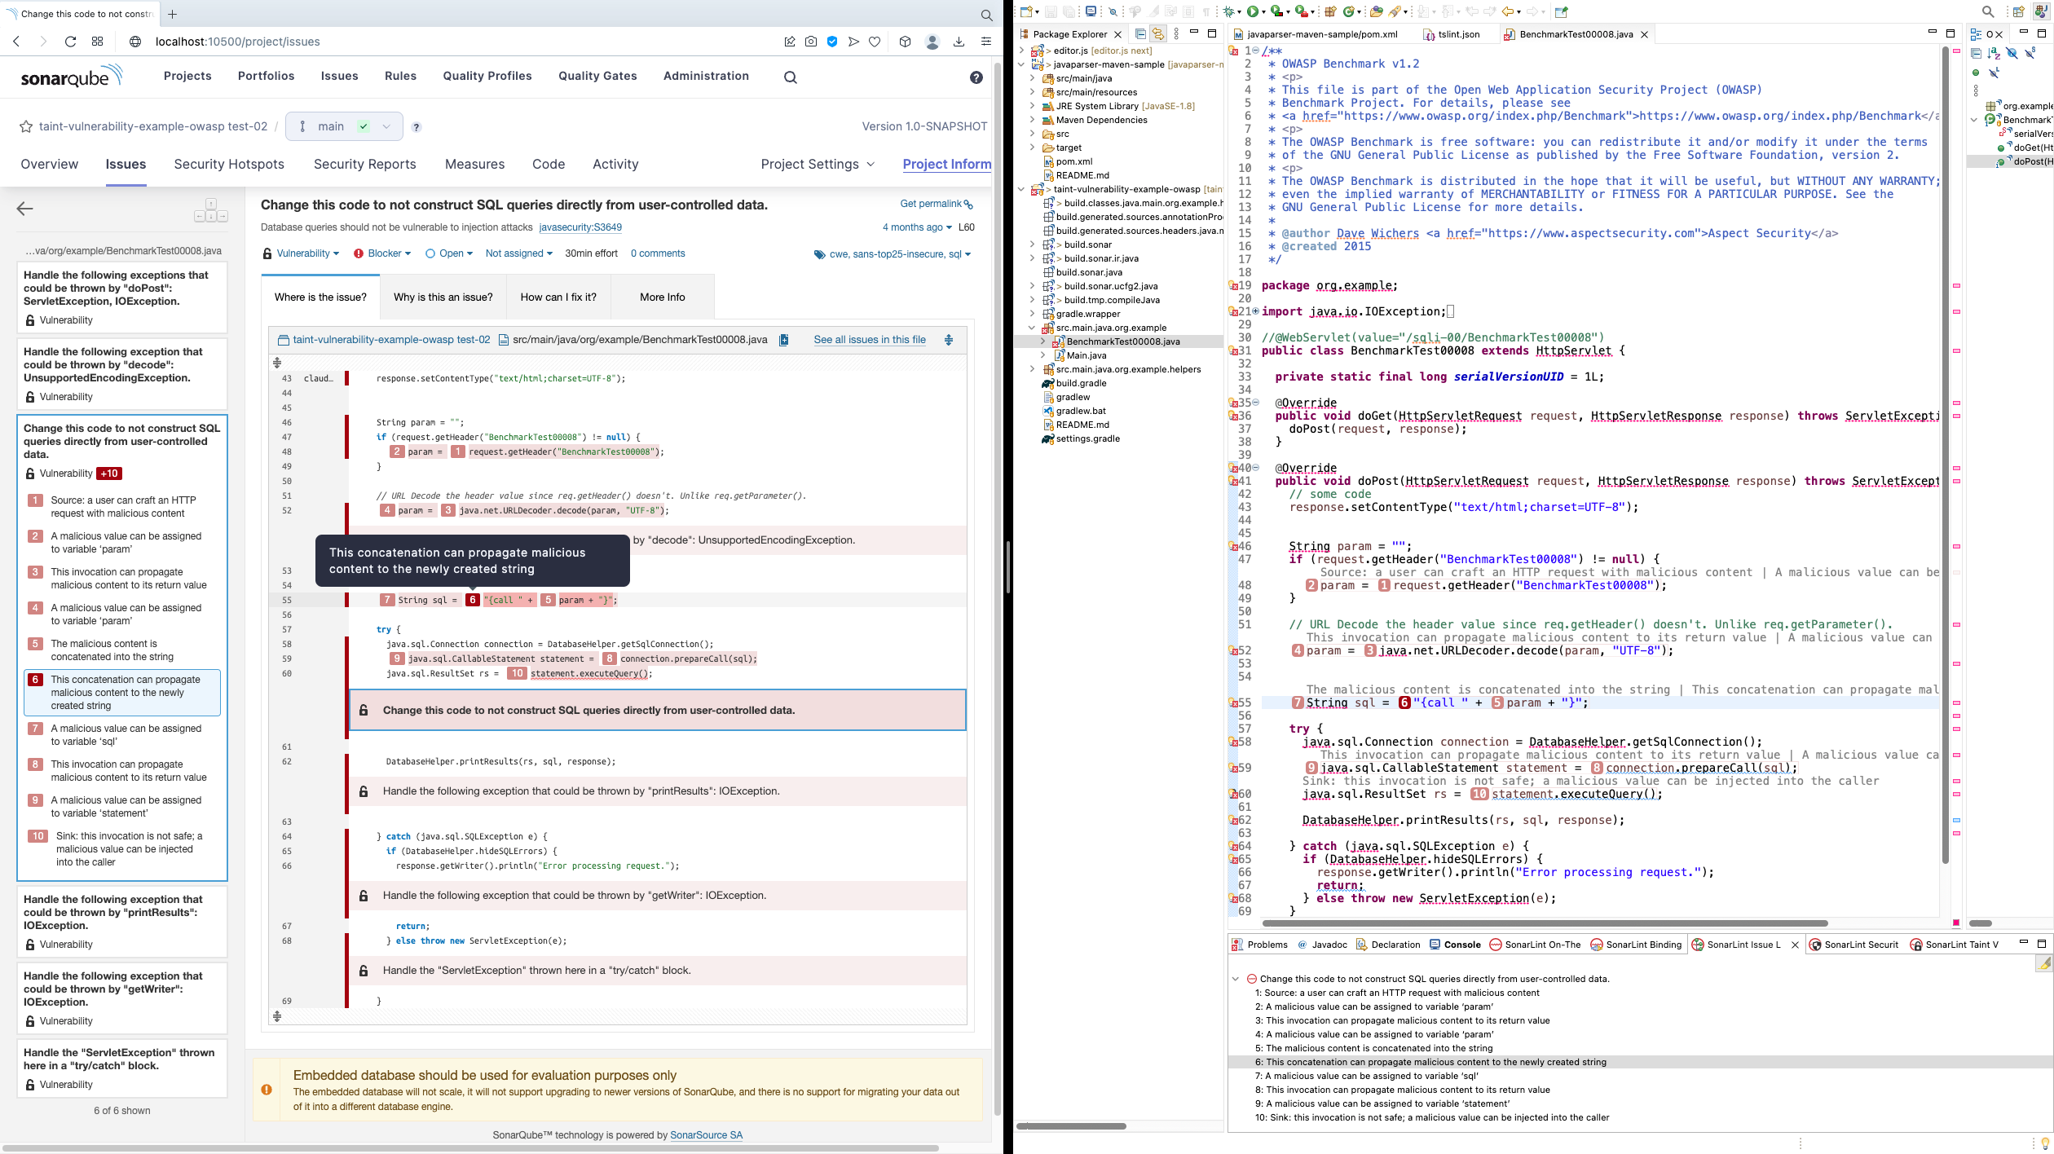
Task: Click back arrow to issues list
Action: [24, 209]
